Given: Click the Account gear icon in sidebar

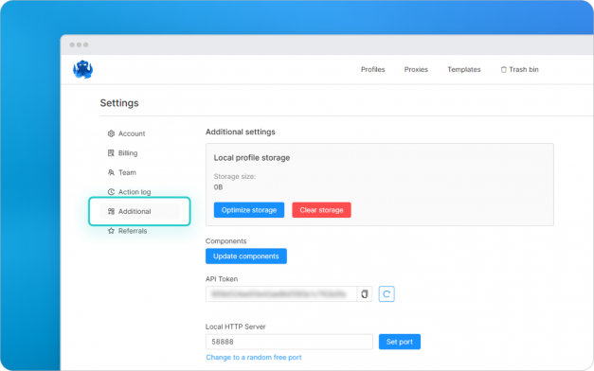Looking at the screenshot, I should pos(111,133).
